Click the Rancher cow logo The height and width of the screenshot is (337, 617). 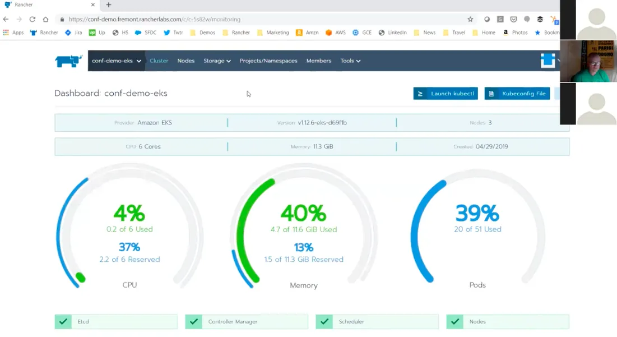68,61
